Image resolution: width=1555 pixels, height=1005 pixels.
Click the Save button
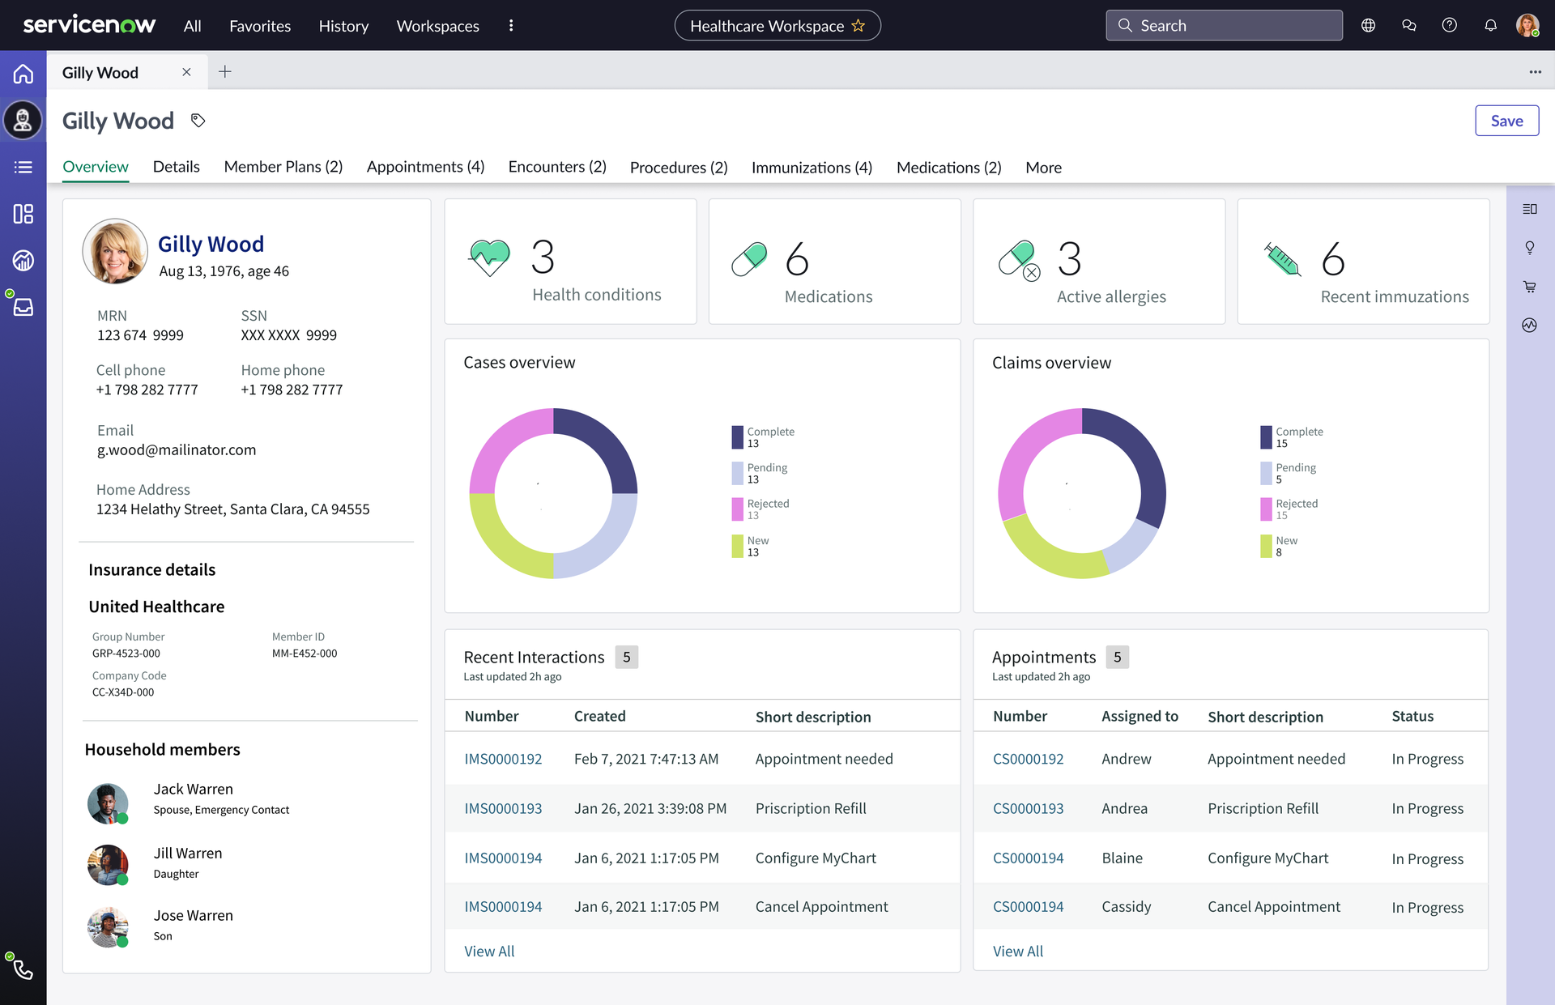(1506, 121)
